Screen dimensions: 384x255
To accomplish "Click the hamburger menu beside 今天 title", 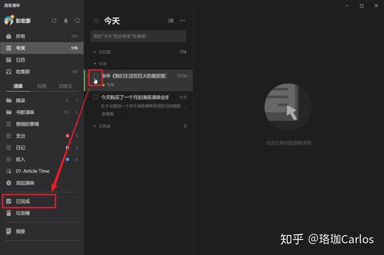I will (x=96, y=21).
